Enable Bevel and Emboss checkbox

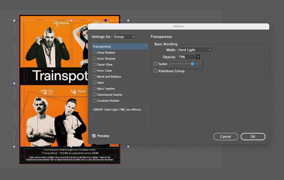pyautogui.click(x=95, y=77)
